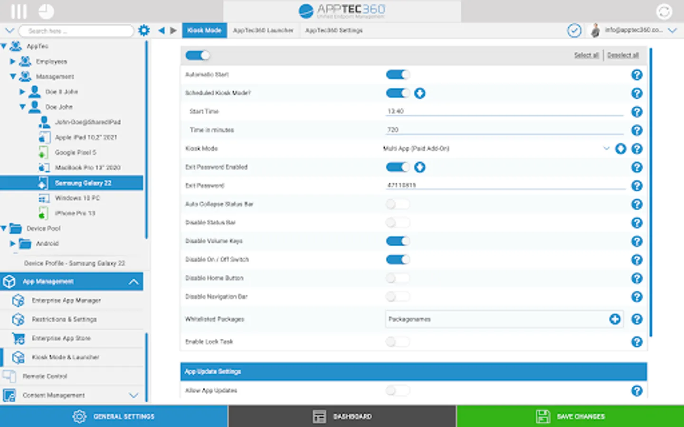Open help for Disable Volume Keys
The width and height of the screenshot is (684, 427).
pos(637,241)
